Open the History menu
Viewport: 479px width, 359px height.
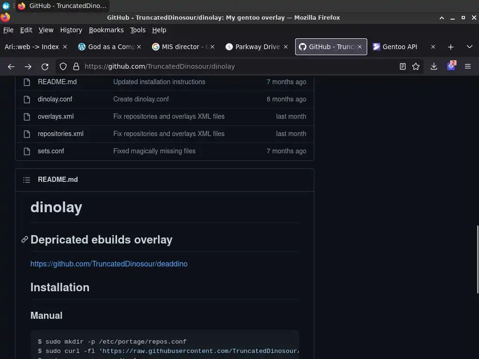(71, 30)
